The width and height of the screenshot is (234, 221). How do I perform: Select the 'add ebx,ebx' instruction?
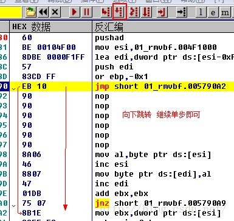coord(122,194)
